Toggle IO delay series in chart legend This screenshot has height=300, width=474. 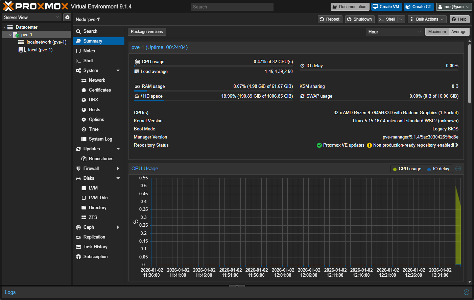point(438,169)
